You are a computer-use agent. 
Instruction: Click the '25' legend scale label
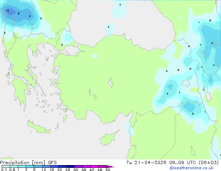click(68, 170)
